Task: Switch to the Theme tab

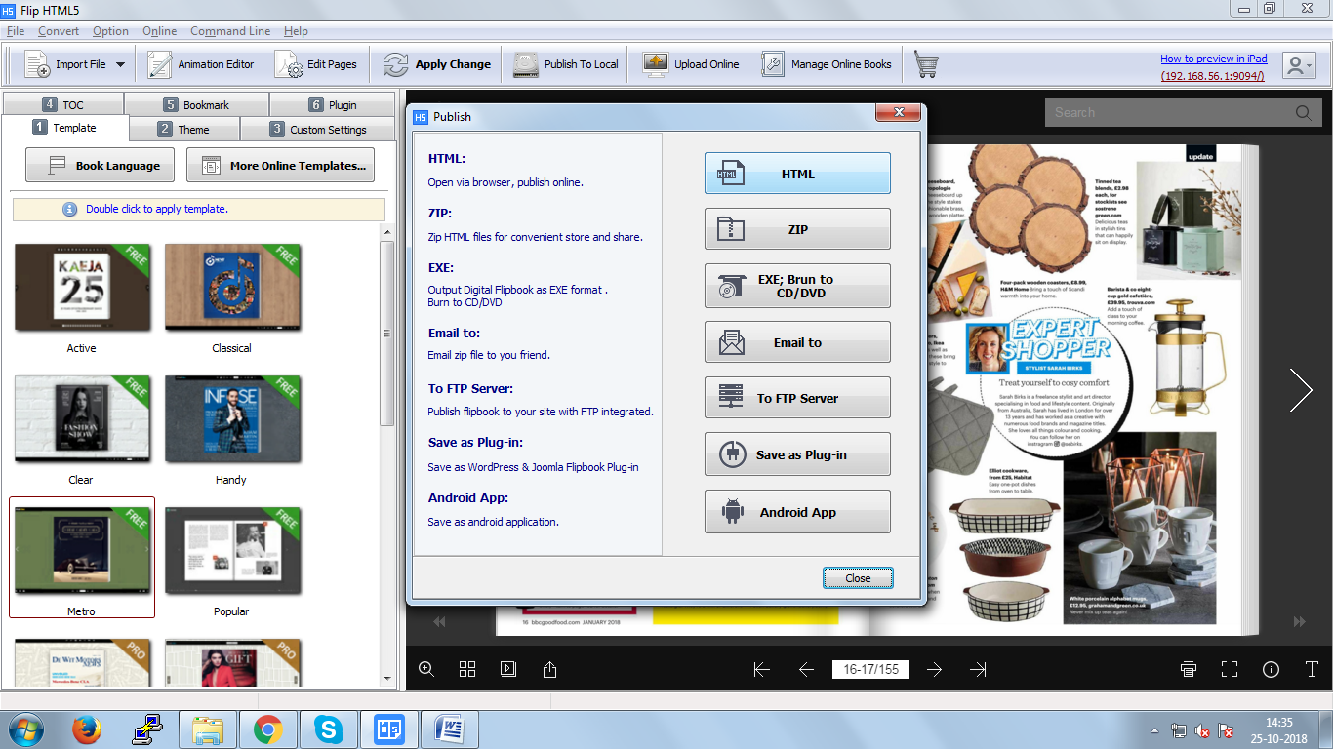Action: point(184,129)
